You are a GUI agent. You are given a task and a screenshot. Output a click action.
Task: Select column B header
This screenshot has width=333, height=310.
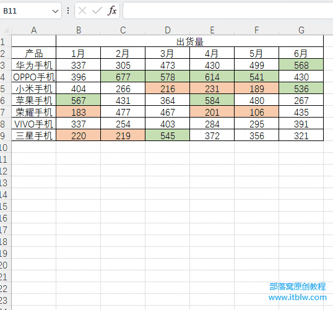pyautogui.click(x=79, y=30)
